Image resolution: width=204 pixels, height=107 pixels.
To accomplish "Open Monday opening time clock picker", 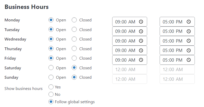I will coord(141,22).
